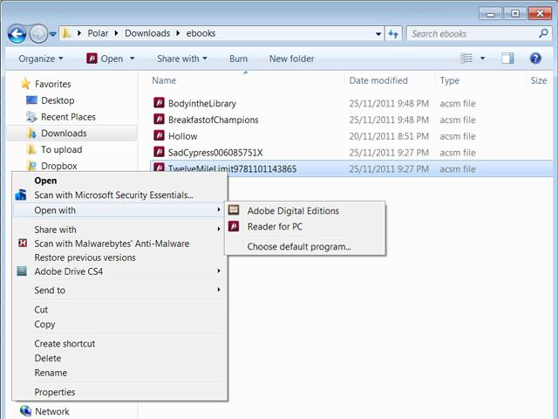Click the Adobe Digital Editions icon in submenu

(234, 210)
